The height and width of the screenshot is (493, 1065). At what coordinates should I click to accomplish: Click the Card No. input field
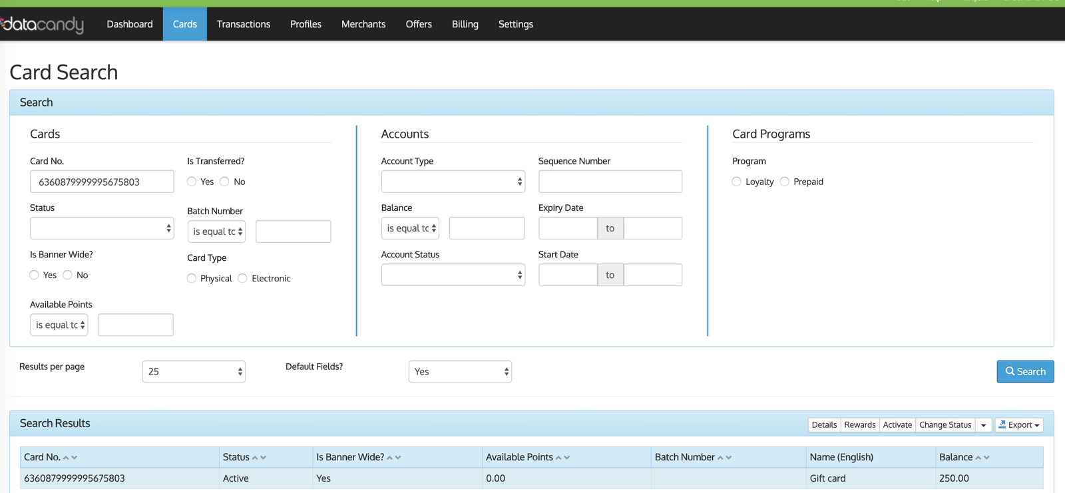coord(102,182)
